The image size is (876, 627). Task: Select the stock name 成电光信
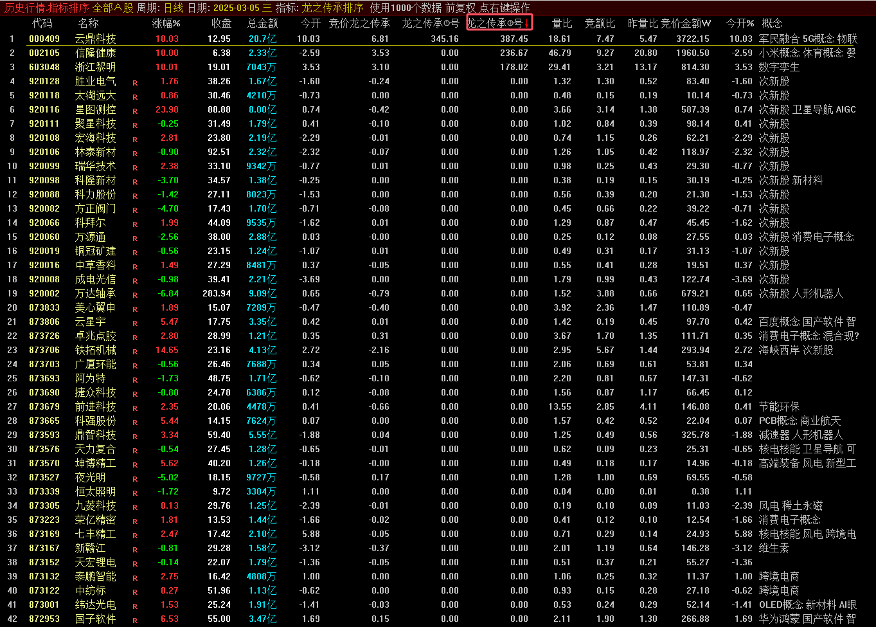(x=96, y=279)
